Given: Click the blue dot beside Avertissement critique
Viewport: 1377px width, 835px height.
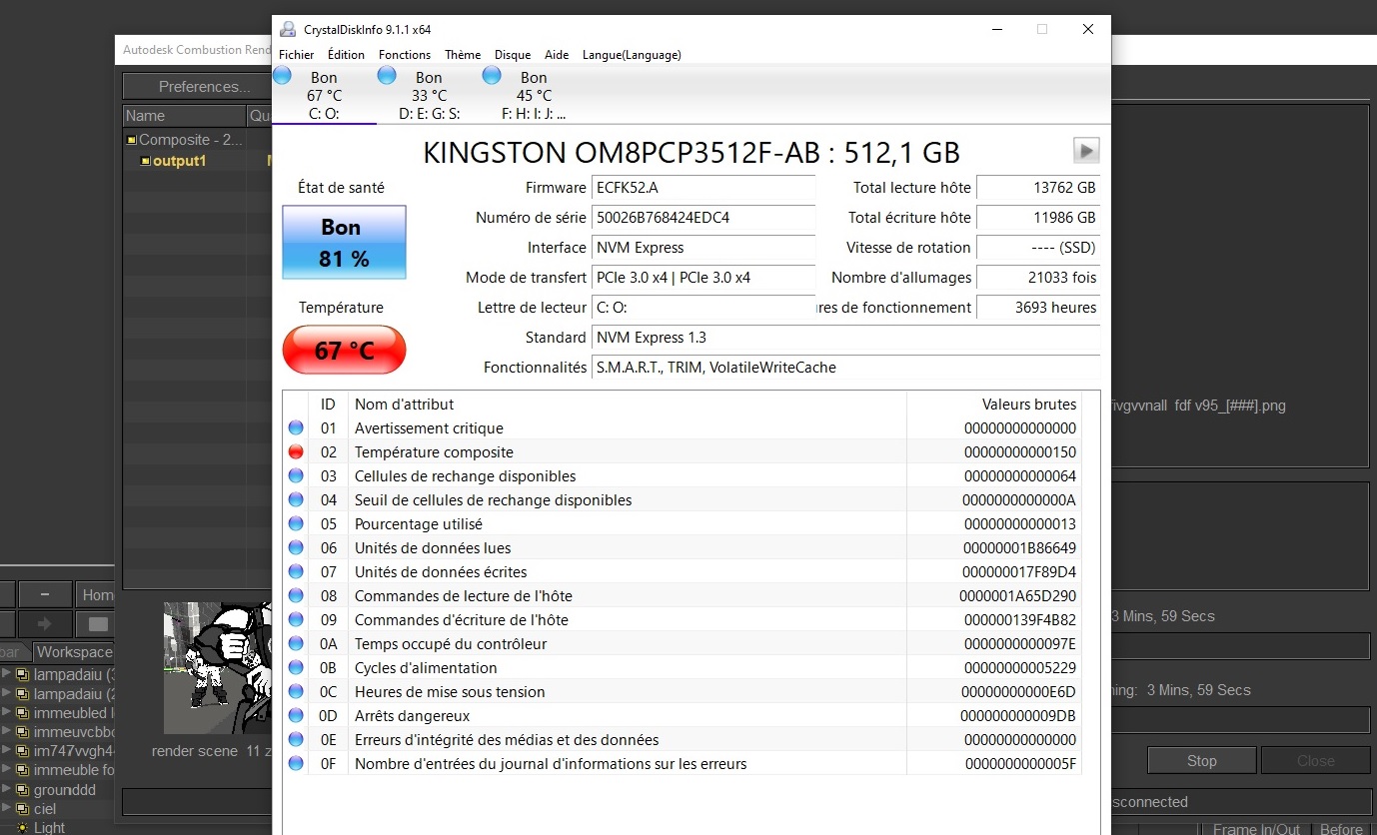Looking at the screenshot, I should (296, 427).
